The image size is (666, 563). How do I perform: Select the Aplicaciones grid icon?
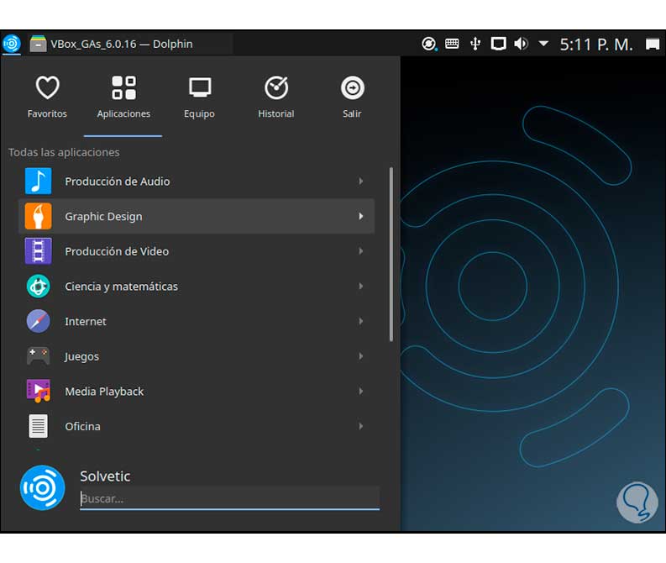point(123,87)
